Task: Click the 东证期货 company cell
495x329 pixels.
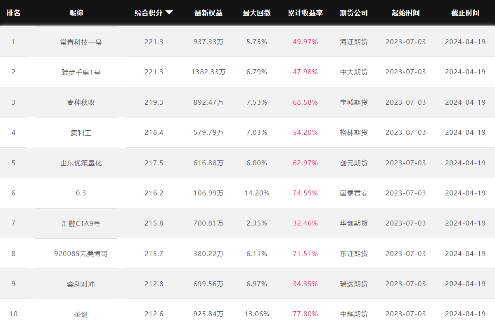Action: pyautogui.click(x=354, y=254)
